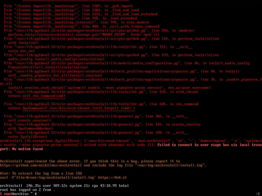
Task: Click the 'with Installer(' line
Action: pos(23,43)
